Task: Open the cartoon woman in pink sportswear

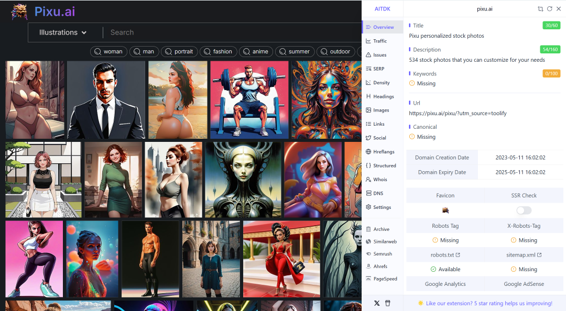Action: [x=34, y=259]
